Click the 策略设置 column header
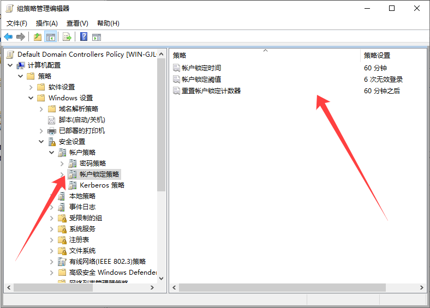This screenshot has height=308, width=430. 377,56
